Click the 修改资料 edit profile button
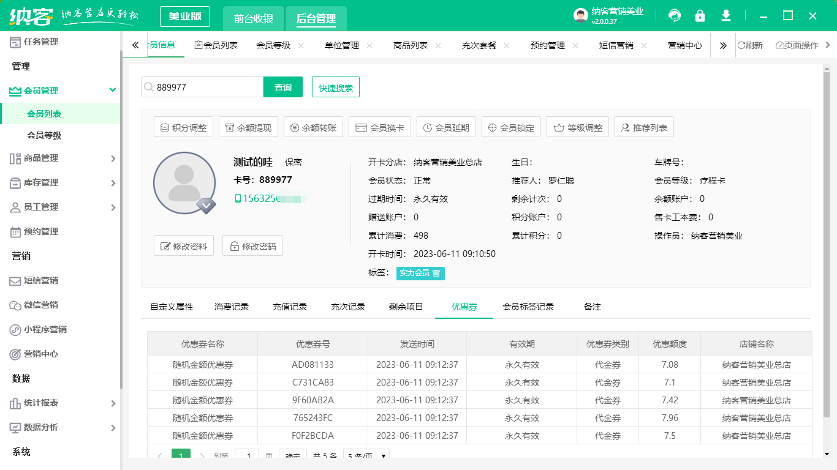837x470 pixels. tap(183, 246)
